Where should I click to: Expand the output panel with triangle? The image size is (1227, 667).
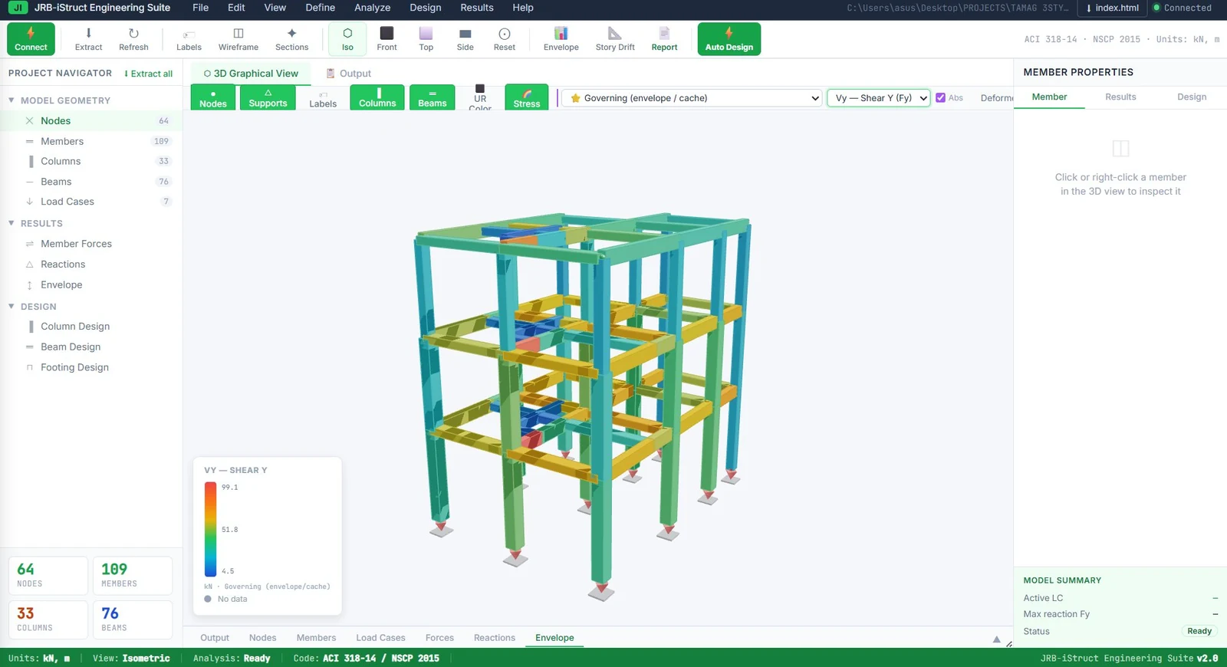point(997,639)
